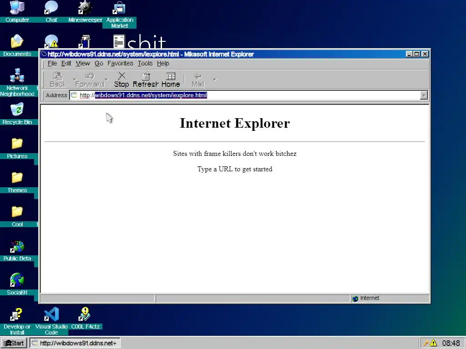This screenshot has width=466, height=349.
Task: Close the Internet Explorer window
Action: pos(425,54)
